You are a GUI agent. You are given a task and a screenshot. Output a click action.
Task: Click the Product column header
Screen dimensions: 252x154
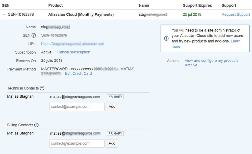[x=56, y=5]
